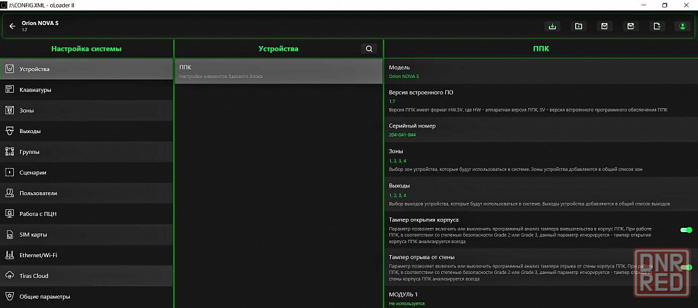The image size is (698, 308).
Task: Edit the Зоны value 1, 2, 3, 4
Action: click(x=398, y=160)
